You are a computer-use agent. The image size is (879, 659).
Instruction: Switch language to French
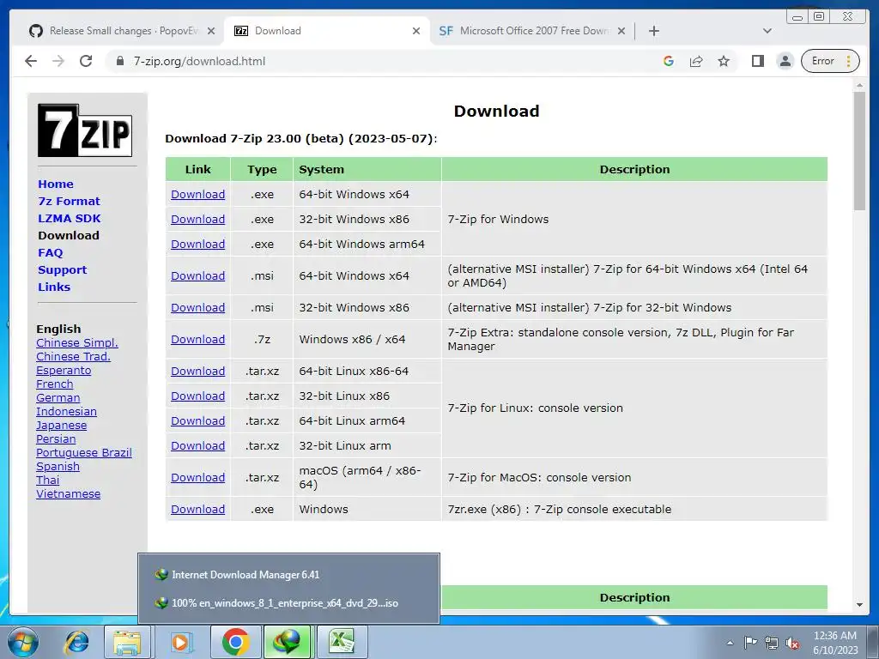(54, 384)
